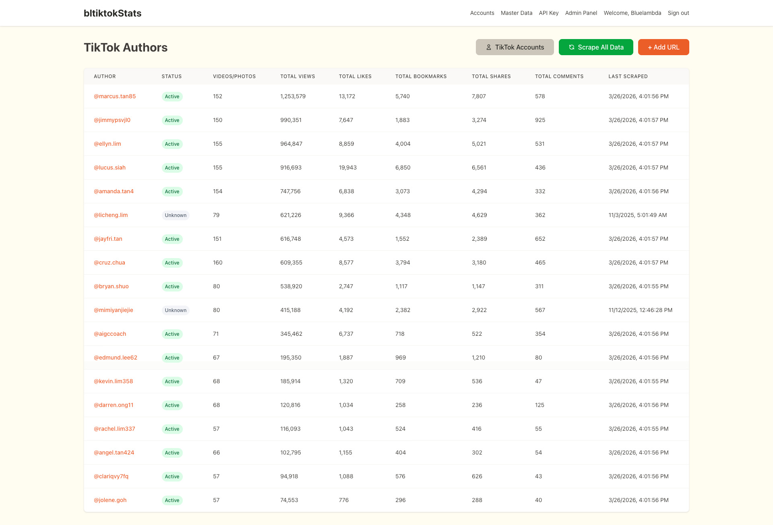Open the @aigccoach author page
This screenshot has width=773, height=525.
pyautogui.click(x=110, y=334)
